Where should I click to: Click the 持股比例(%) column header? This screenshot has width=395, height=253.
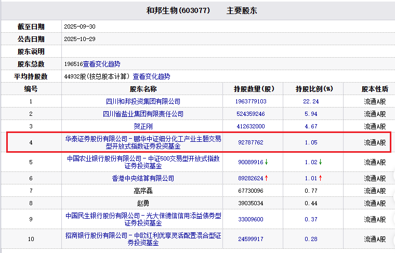point(314,89)
